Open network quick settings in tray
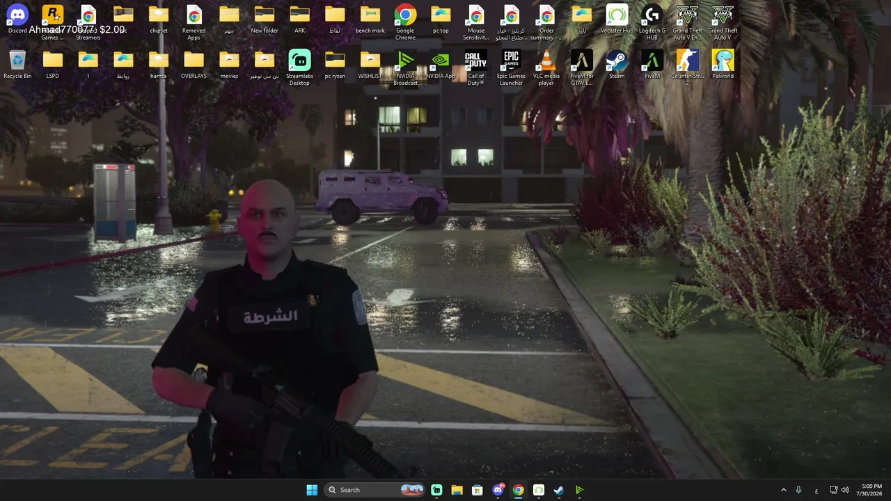Screen dimensions: 891x501 [833, 490]
